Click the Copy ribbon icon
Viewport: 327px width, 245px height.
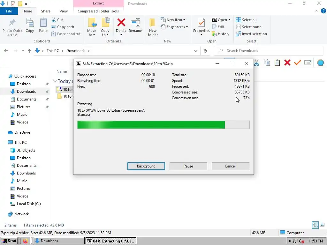tap(30, 23)
